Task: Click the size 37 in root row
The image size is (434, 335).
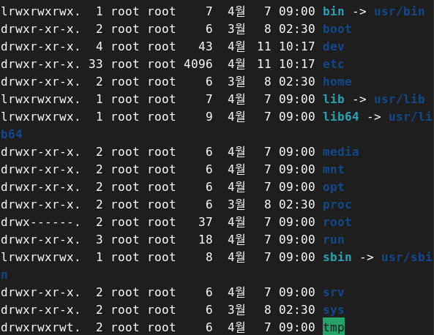Action: (206, 222)
